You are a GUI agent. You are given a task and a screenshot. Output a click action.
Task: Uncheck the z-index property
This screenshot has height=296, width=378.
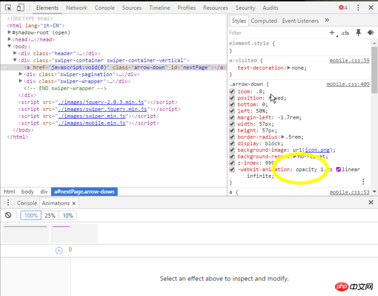pos(232,163)
